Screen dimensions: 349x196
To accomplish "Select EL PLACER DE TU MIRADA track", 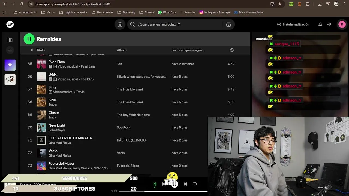I will (70, 138).
